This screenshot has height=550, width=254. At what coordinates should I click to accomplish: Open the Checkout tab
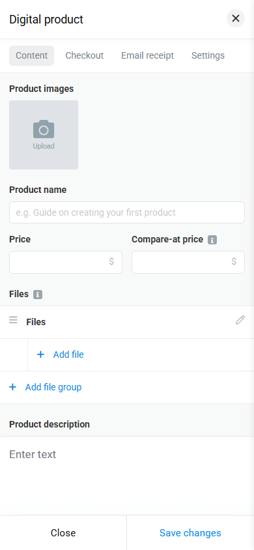point(85,55)
